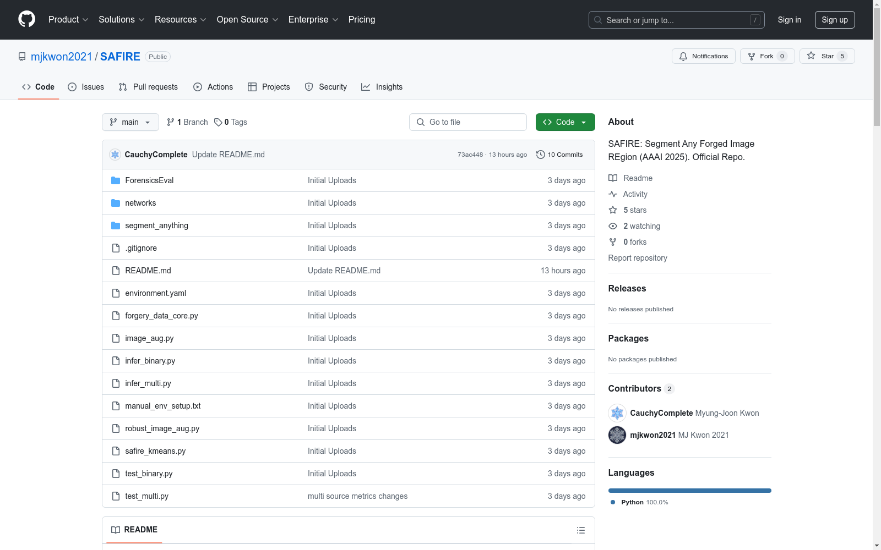Click the segment_anything folder icon
Image resolution: width=881 pixels, height=550 pixels.
[116, 226]
